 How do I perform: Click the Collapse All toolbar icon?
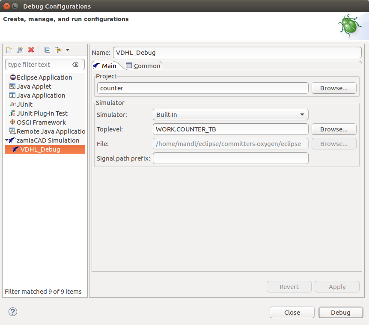[47, 50]
